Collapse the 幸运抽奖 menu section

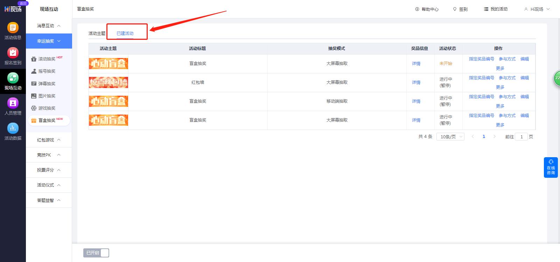pyautogui.click(x=49, y=41)
